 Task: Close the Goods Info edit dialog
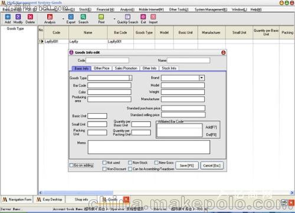224,52
